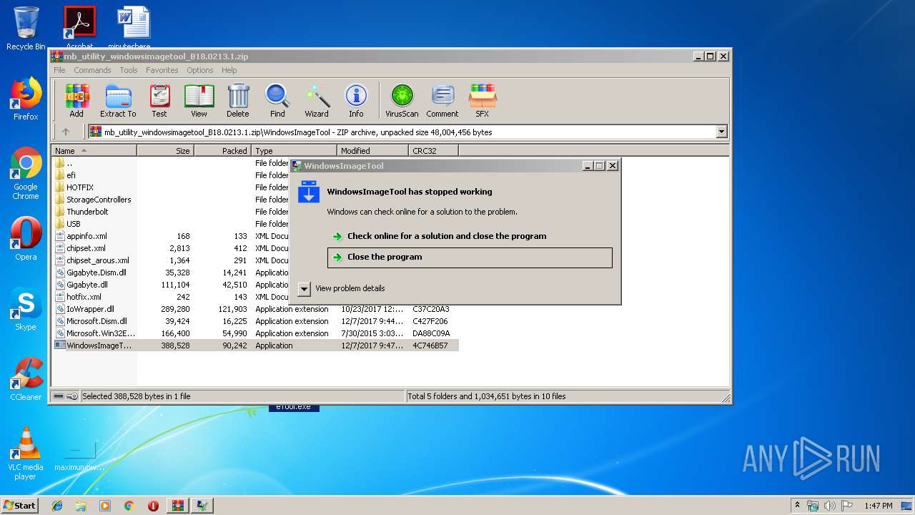Select Gigabyte.dll file
The image size is (915, 515).
click(87, 285)
